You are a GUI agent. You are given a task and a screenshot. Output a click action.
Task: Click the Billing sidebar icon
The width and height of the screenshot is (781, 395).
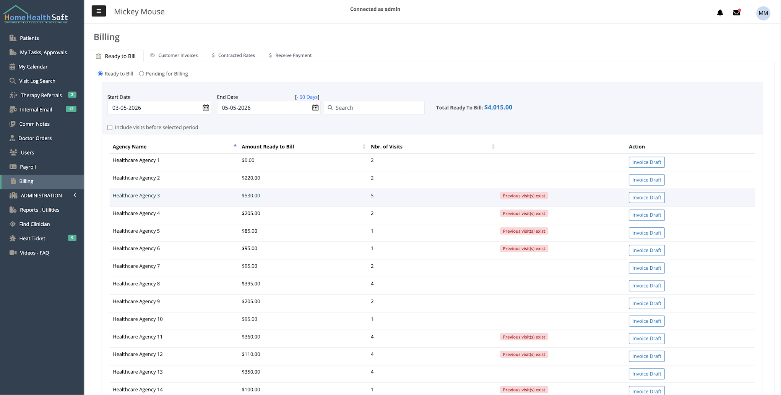(13, 181)
